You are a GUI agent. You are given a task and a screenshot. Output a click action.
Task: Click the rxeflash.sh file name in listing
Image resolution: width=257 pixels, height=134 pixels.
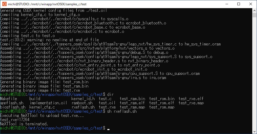83,107
